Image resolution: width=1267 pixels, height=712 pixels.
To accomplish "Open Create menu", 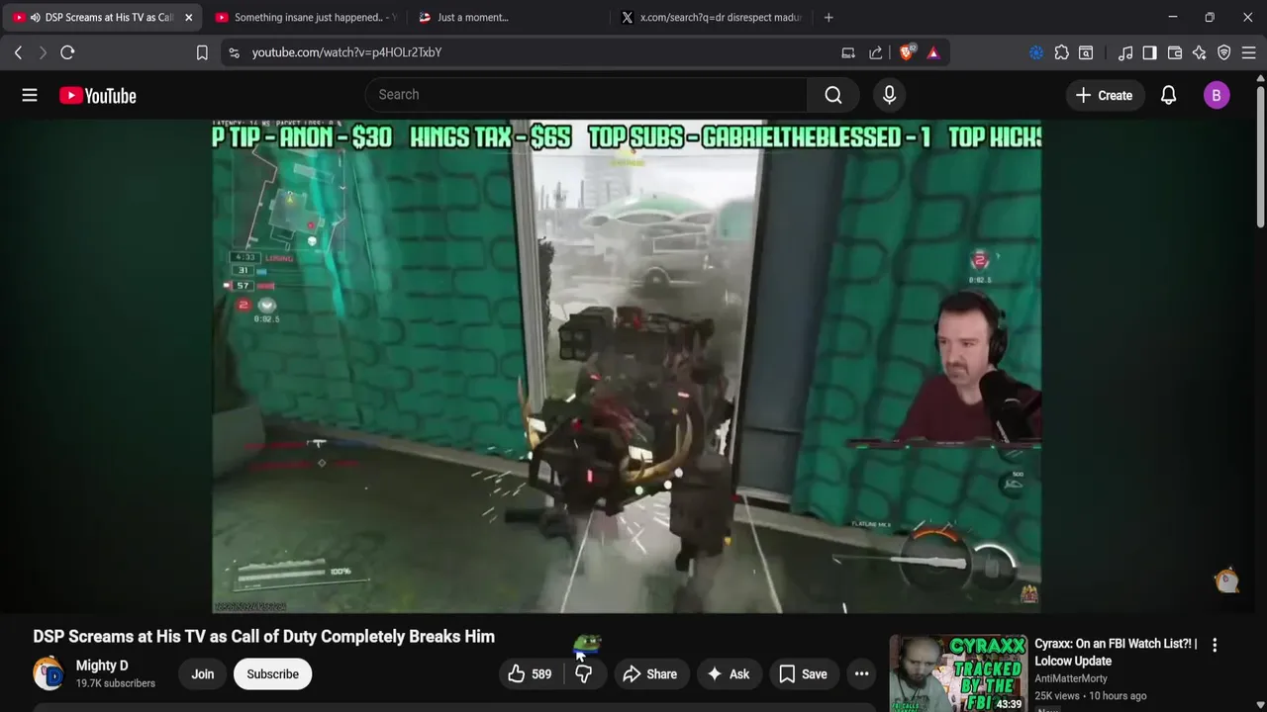I will pyautogui.click(x=1105, y=95).
